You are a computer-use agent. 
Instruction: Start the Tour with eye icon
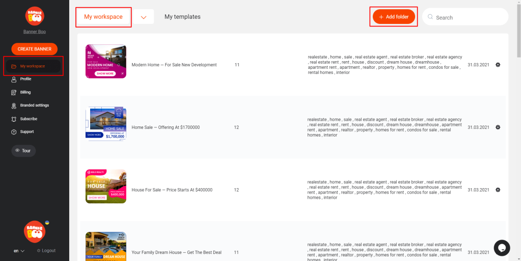click(x=23, y=150)
